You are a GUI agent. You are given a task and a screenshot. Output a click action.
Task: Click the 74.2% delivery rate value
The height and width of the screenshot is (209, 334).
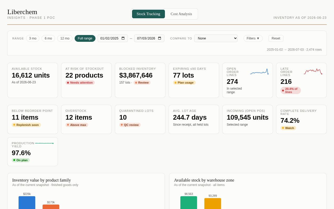(x=290, y=120)
